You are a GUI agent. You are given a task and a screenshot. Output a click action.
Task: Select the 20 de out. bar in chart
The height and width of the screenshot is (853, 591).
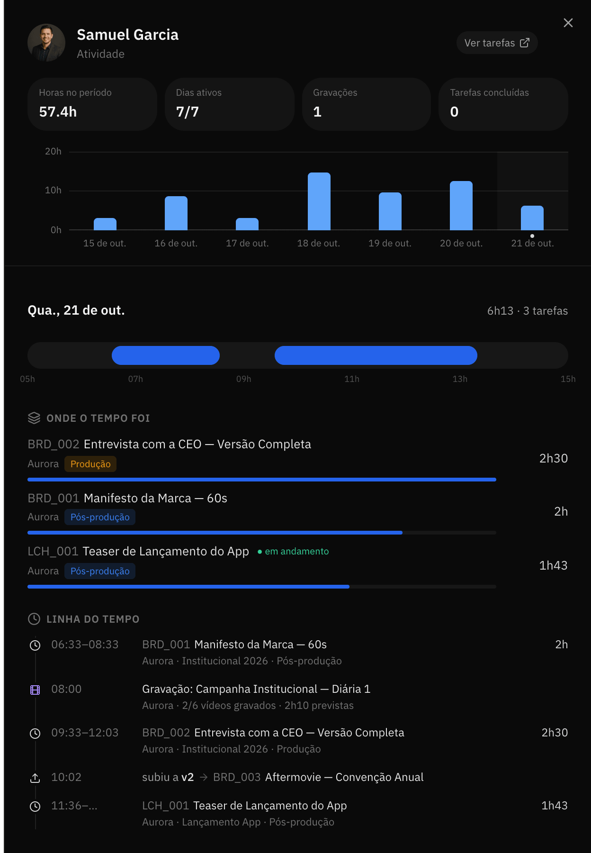click(x=461, y=206)
